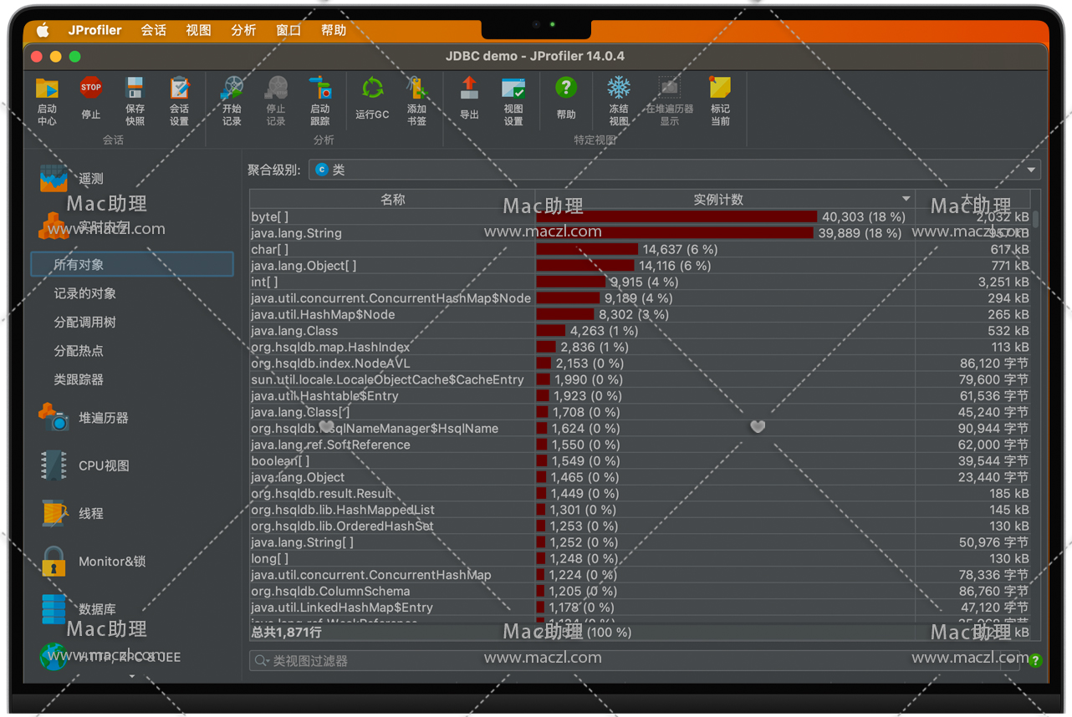1072x717 pixels.
Task: Open the 类视图过滤器 filter search dropdown
Action: pos(262,661)
